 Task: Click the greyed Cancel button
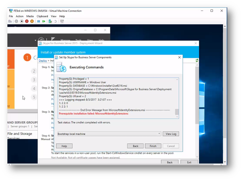[171, 146]
